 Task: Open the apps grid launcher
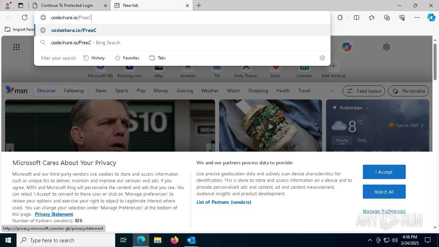(x=16, y=47)
